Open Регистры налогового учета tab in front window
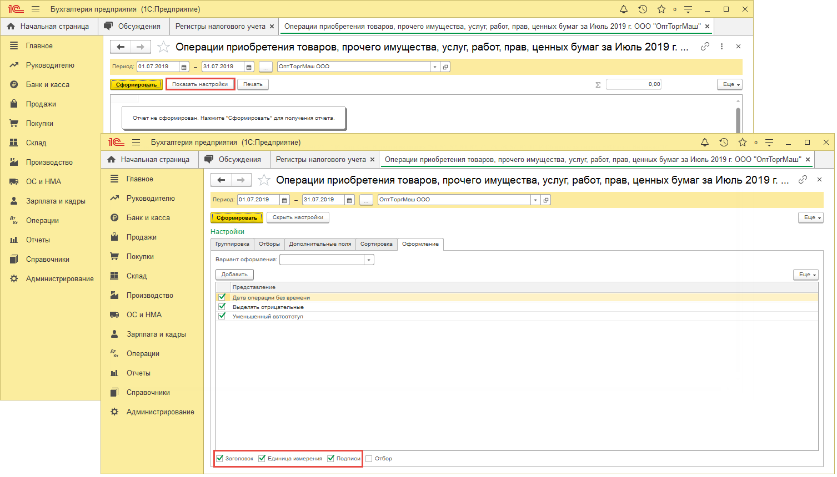 click(x=320, y=159)
